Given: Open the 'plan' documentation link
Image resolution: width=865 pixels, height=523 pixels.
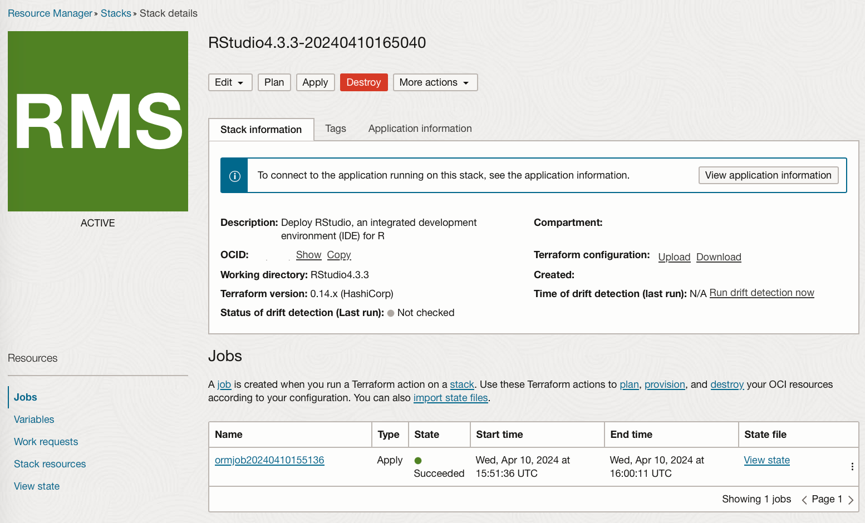Looking at the screenshot, I should click(630, 384).
